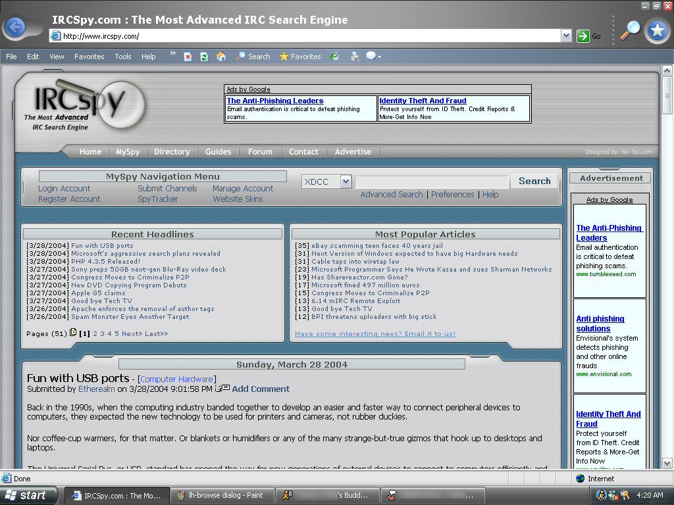
Task: Select the Directory navigation tab
Action: [172, 152]
